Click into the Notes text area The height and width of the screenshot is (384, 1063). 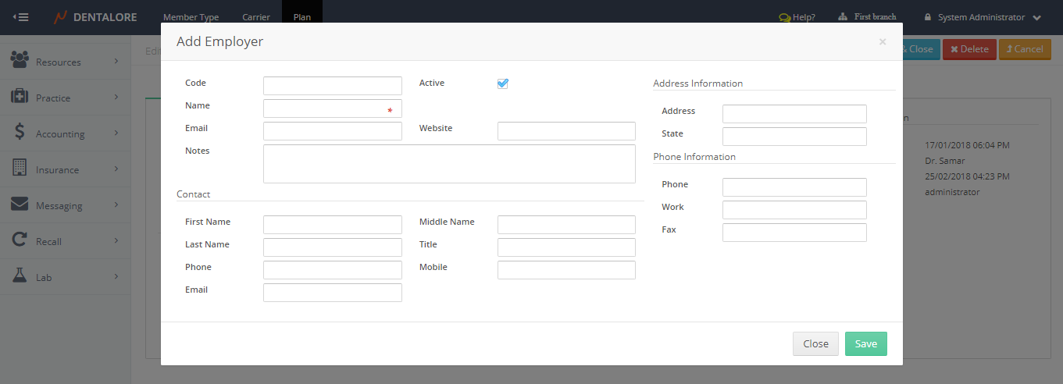point(449,164)
